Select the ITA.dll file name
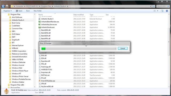171x96 pixels. [x=44, y=78]
